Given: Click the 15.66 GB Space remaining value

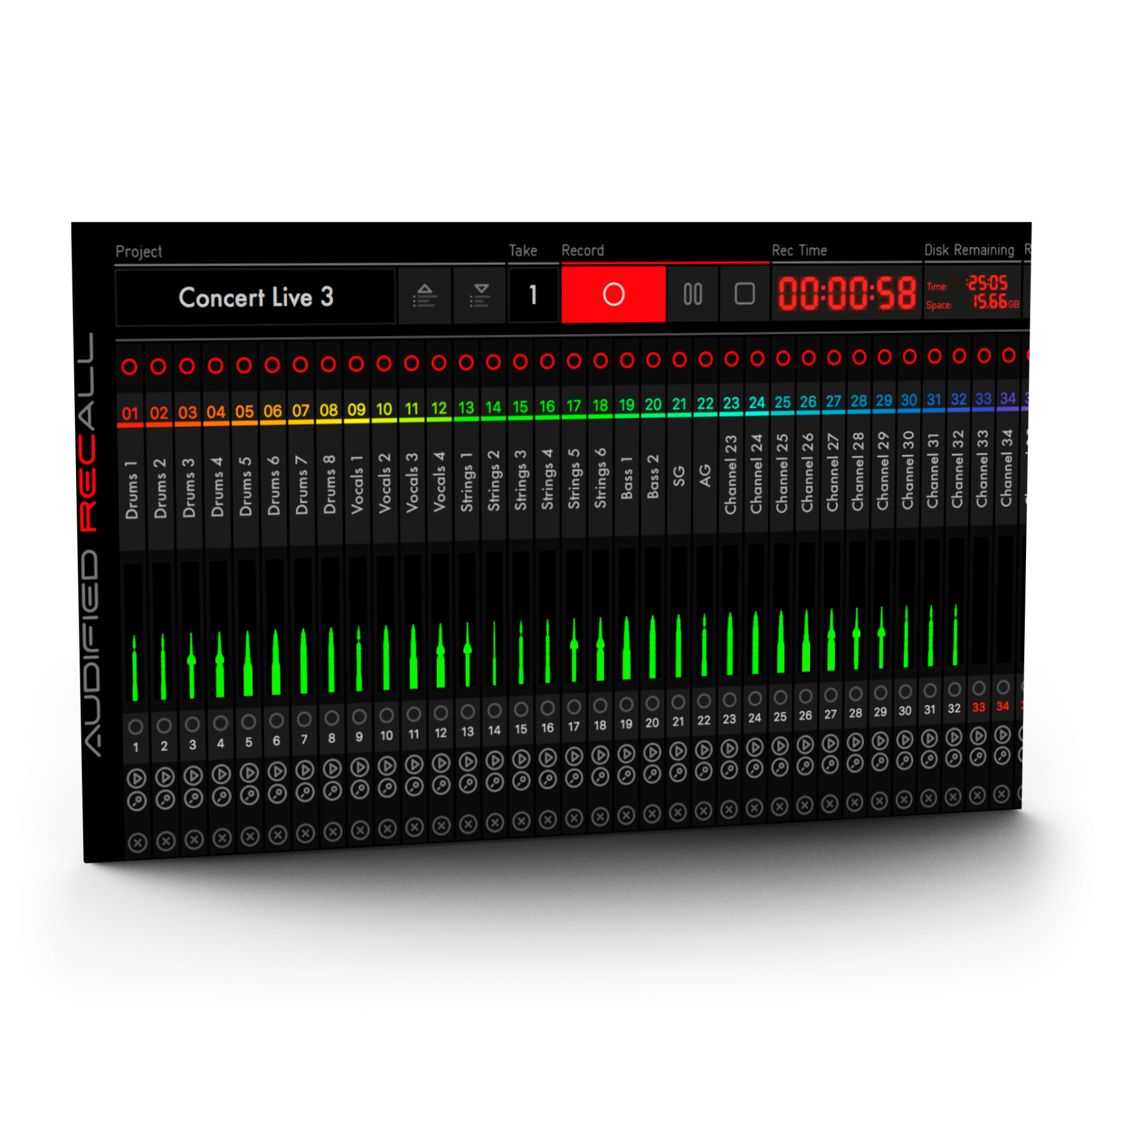Looking at the screenshot, I should [996, 302].
